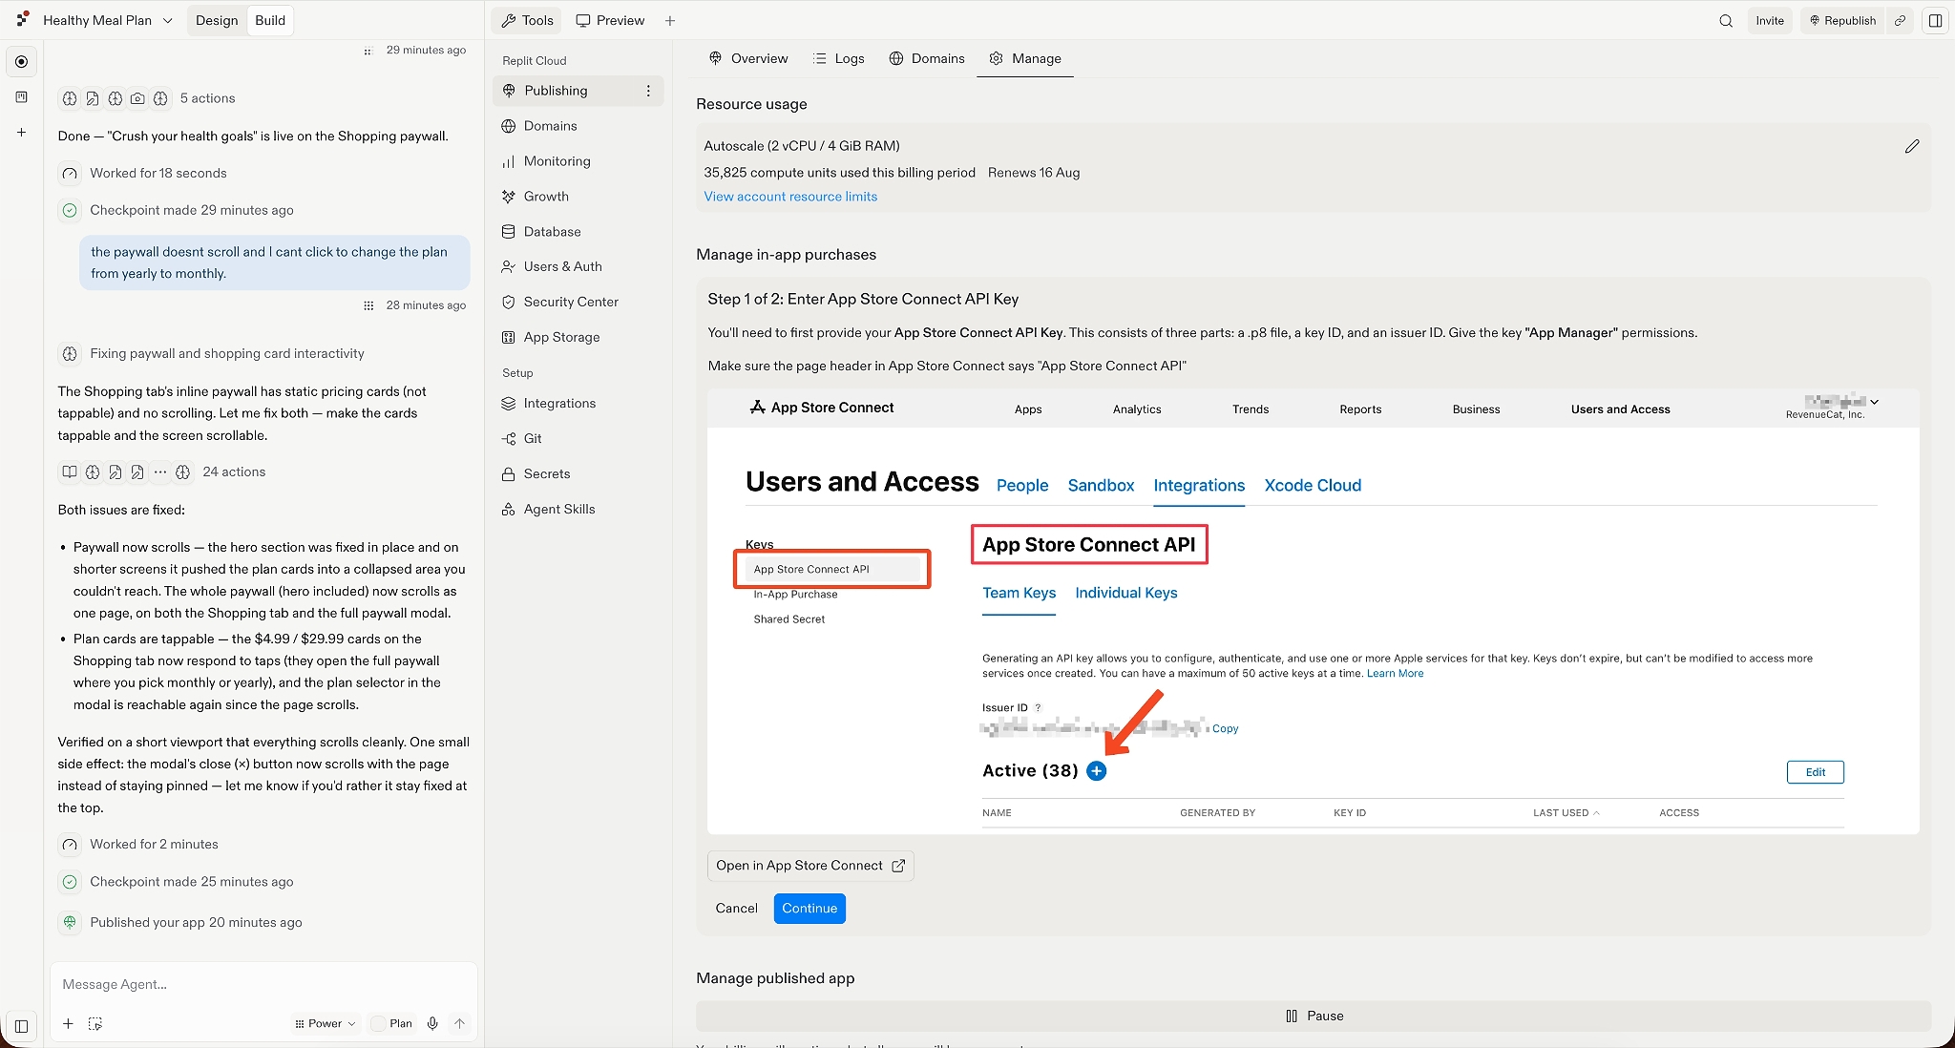
Task: Select Publishing in Replit Cloud list
Action: tap(568, 91)
